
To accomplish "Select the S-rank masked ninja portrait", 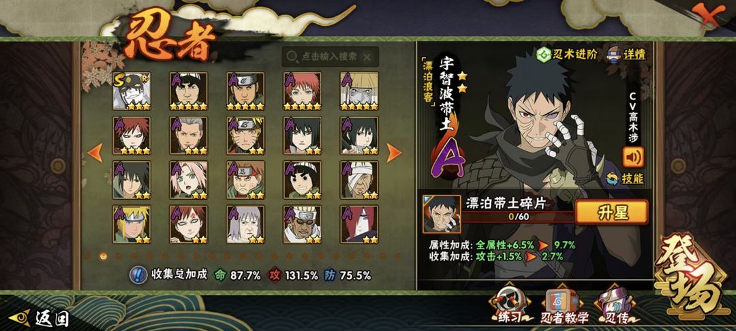I will coord(132,91).
